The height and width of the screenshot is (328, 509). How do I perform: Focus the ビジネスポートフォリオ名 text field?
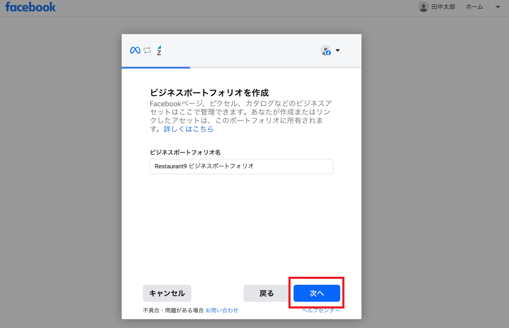tap(241, 167)
